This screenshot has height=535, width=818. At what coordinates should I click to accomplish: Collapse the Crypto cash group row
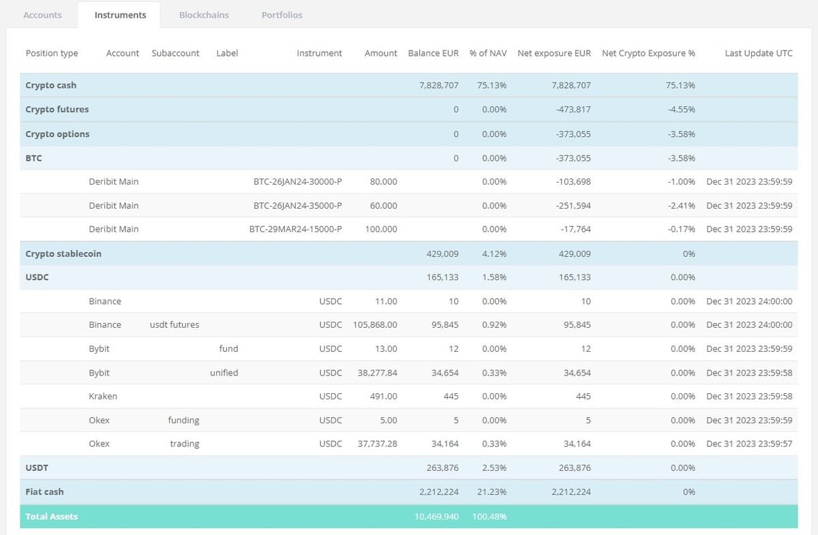(x=51, y=85)
